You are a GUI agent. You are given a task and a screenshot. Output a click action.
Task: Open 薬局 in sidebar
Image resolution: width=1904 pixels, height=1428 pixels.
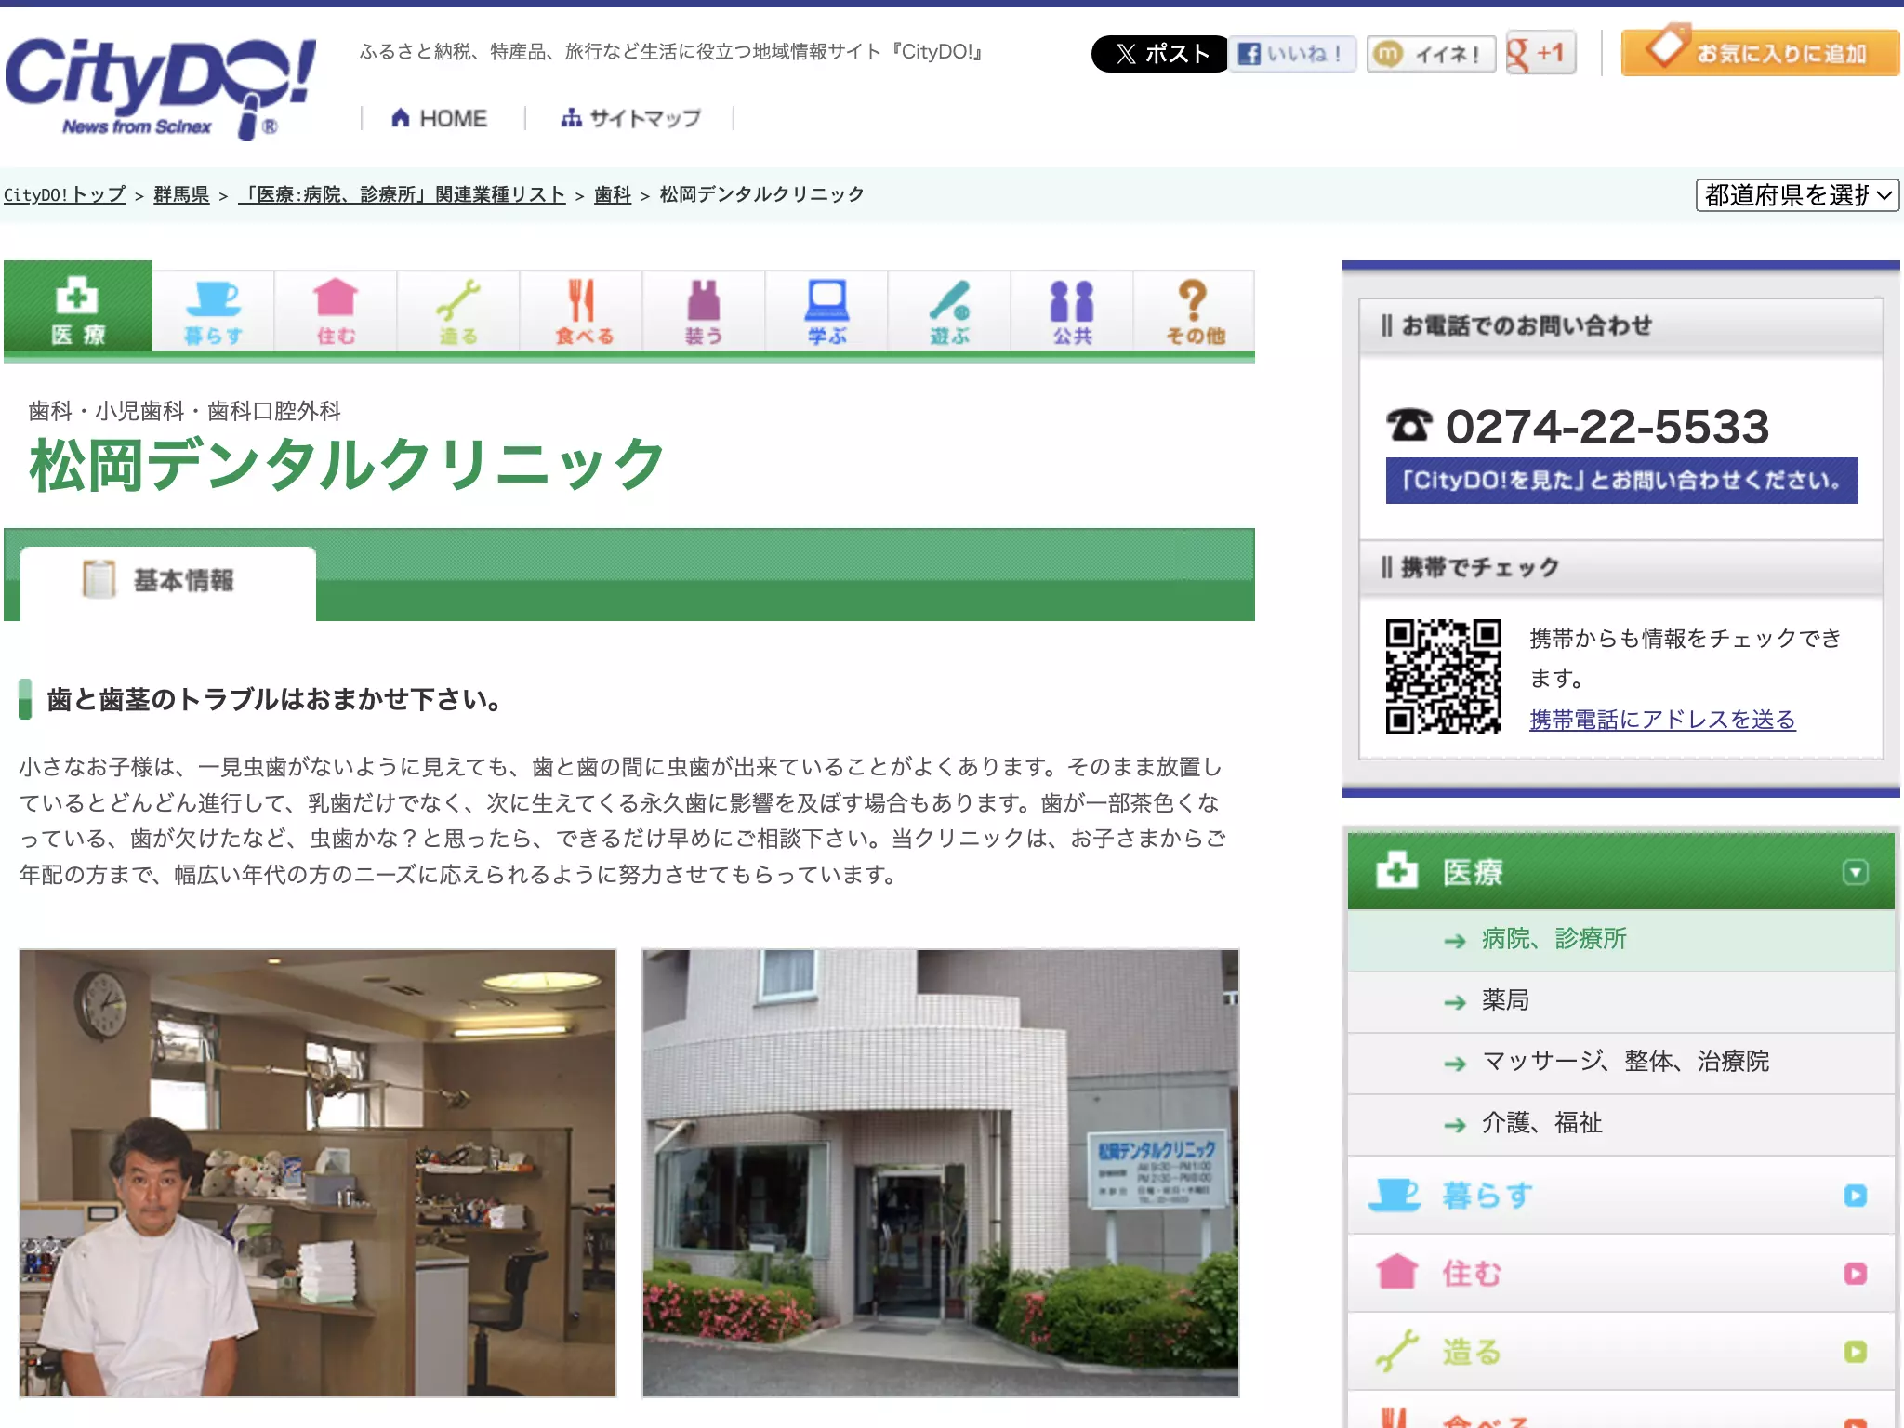(x=1620, y=1000)
